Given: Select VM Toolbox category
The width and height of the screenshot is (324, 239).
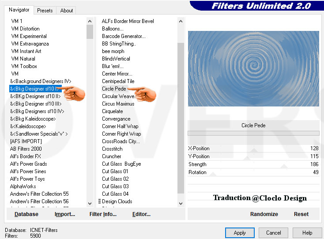Looking at the screenshot, I should tap(24, 66).
